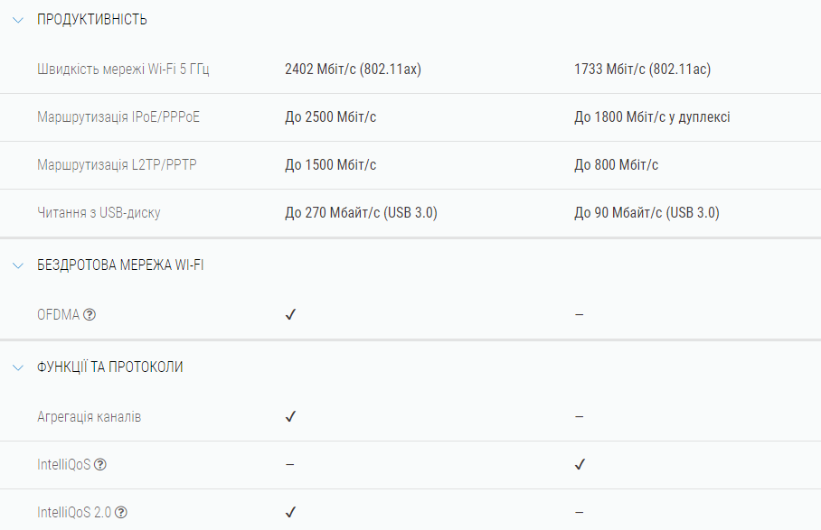821x530 pixels.
Task: Collapse the БЕЗДРОТОВА МЕРЕЖА WI-FI chevron
Action: 17,265
